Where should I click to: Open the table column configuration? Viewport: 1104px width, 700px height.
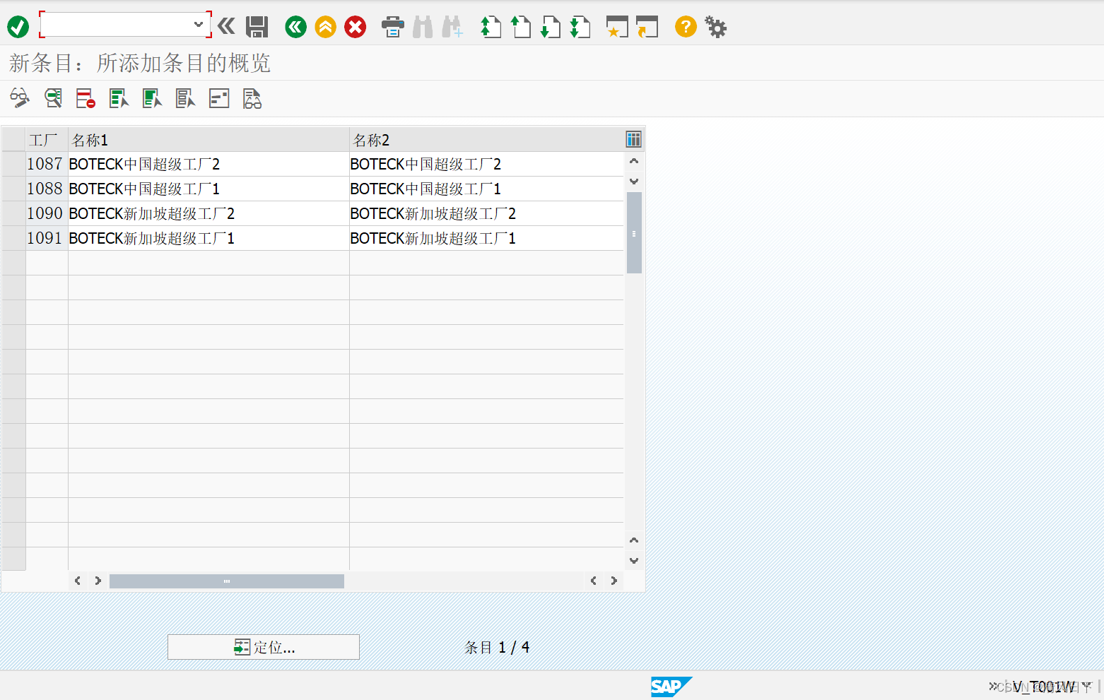tap(633, 138)
